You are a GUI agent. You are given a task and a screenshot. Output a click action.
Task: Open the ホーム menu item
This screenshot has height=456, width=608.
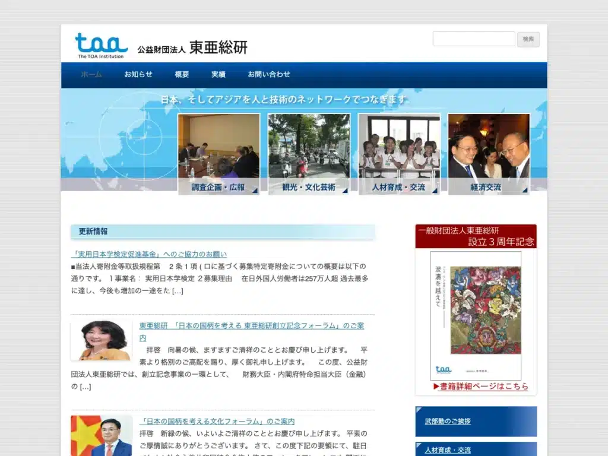[x=91, y=74]
